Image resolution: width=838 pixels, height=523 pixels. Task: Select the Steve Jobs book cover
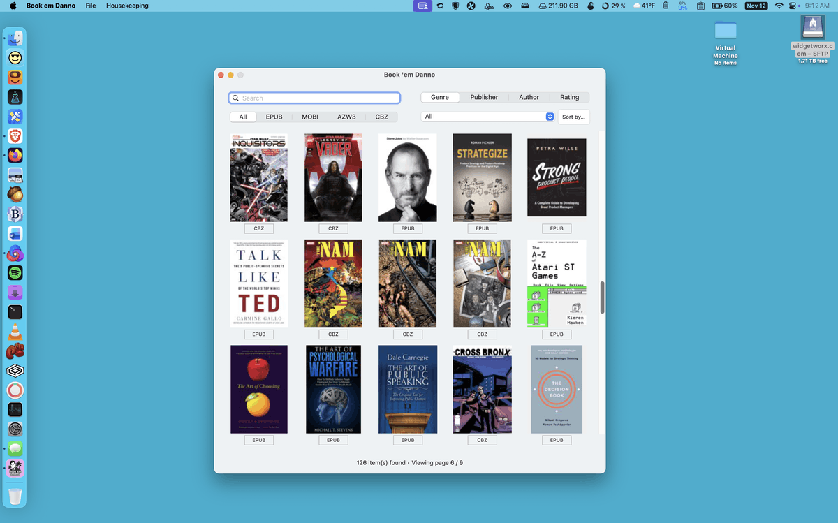pyautogui.click(x=408, y=178)
